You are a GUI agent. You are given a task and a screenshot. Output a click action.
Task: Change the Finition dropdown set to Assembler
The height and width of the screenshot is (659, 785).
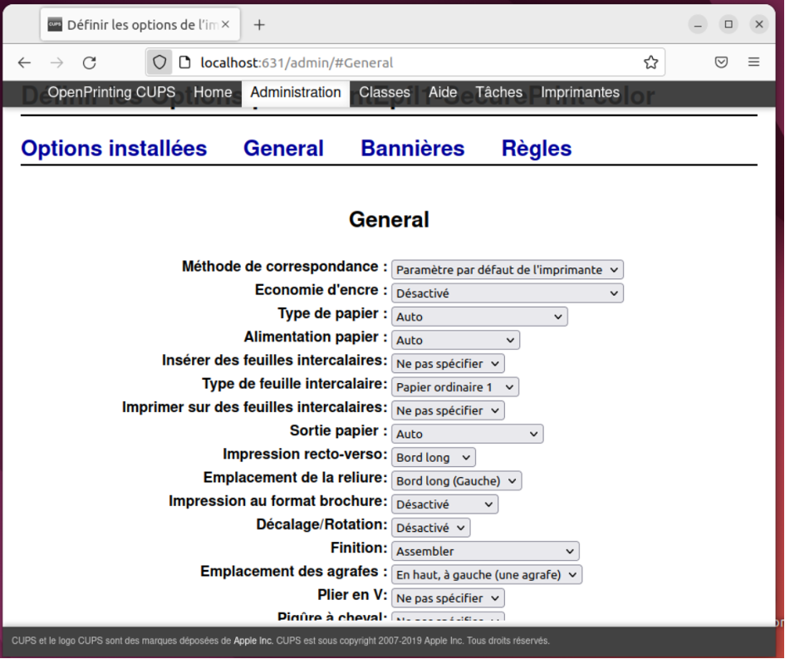(x=485, y=551)
